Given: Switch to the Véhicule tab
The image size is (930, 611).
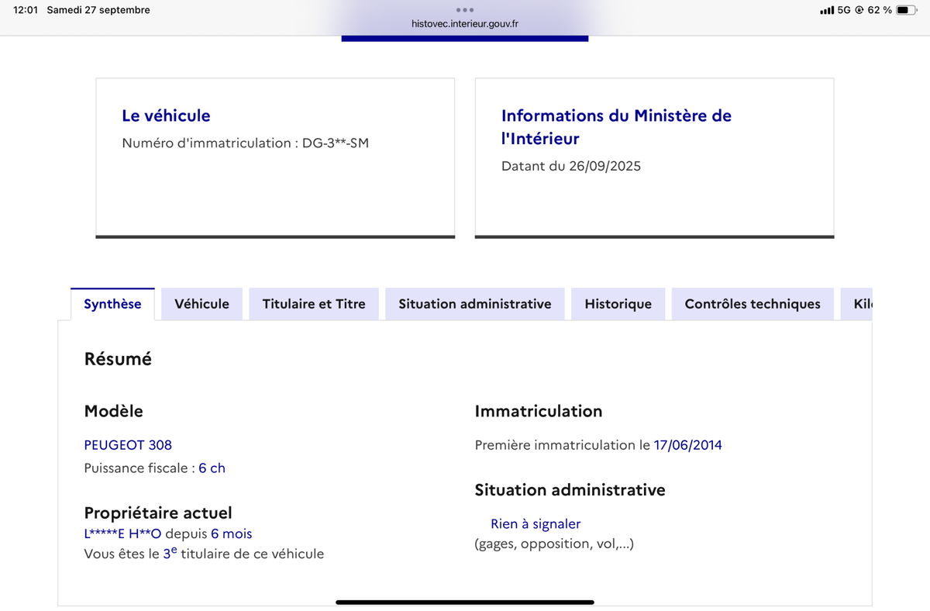Looking at the screenshot, I should (x=201, y=304).
